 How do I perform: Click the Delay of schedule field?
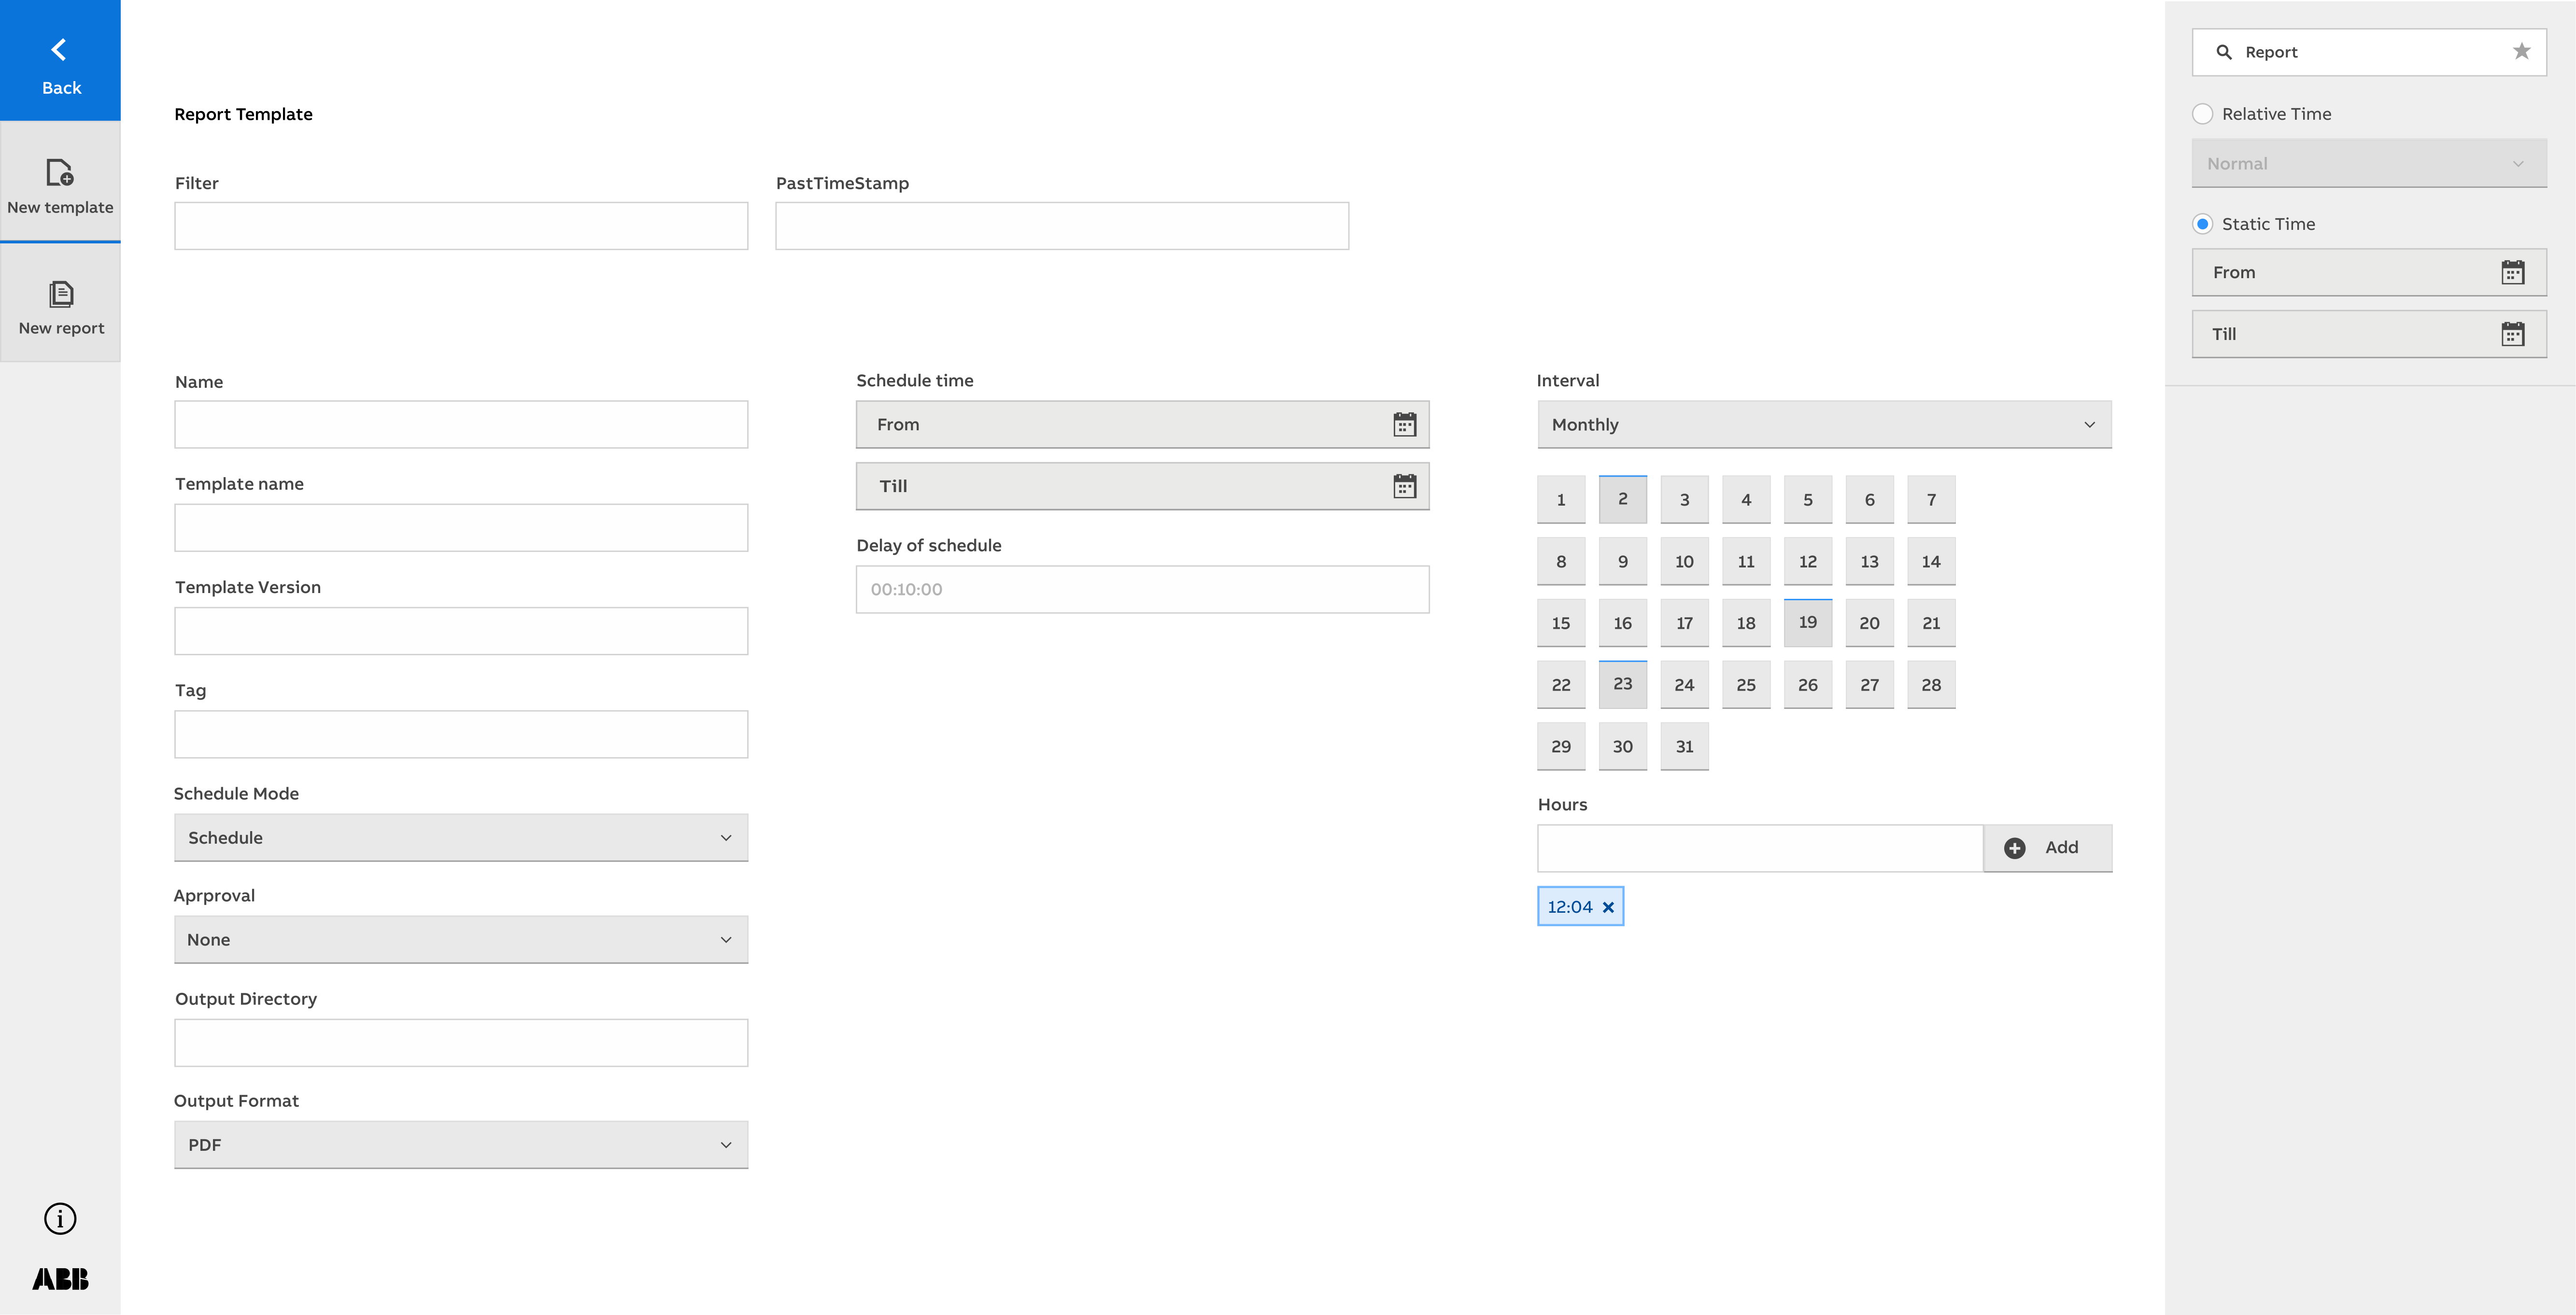click(1142, 590)
